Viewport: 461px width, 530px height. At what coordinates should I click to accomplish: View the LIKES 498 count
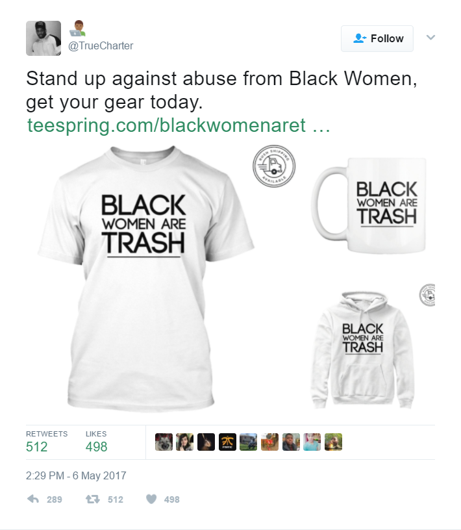coord(96,442)
